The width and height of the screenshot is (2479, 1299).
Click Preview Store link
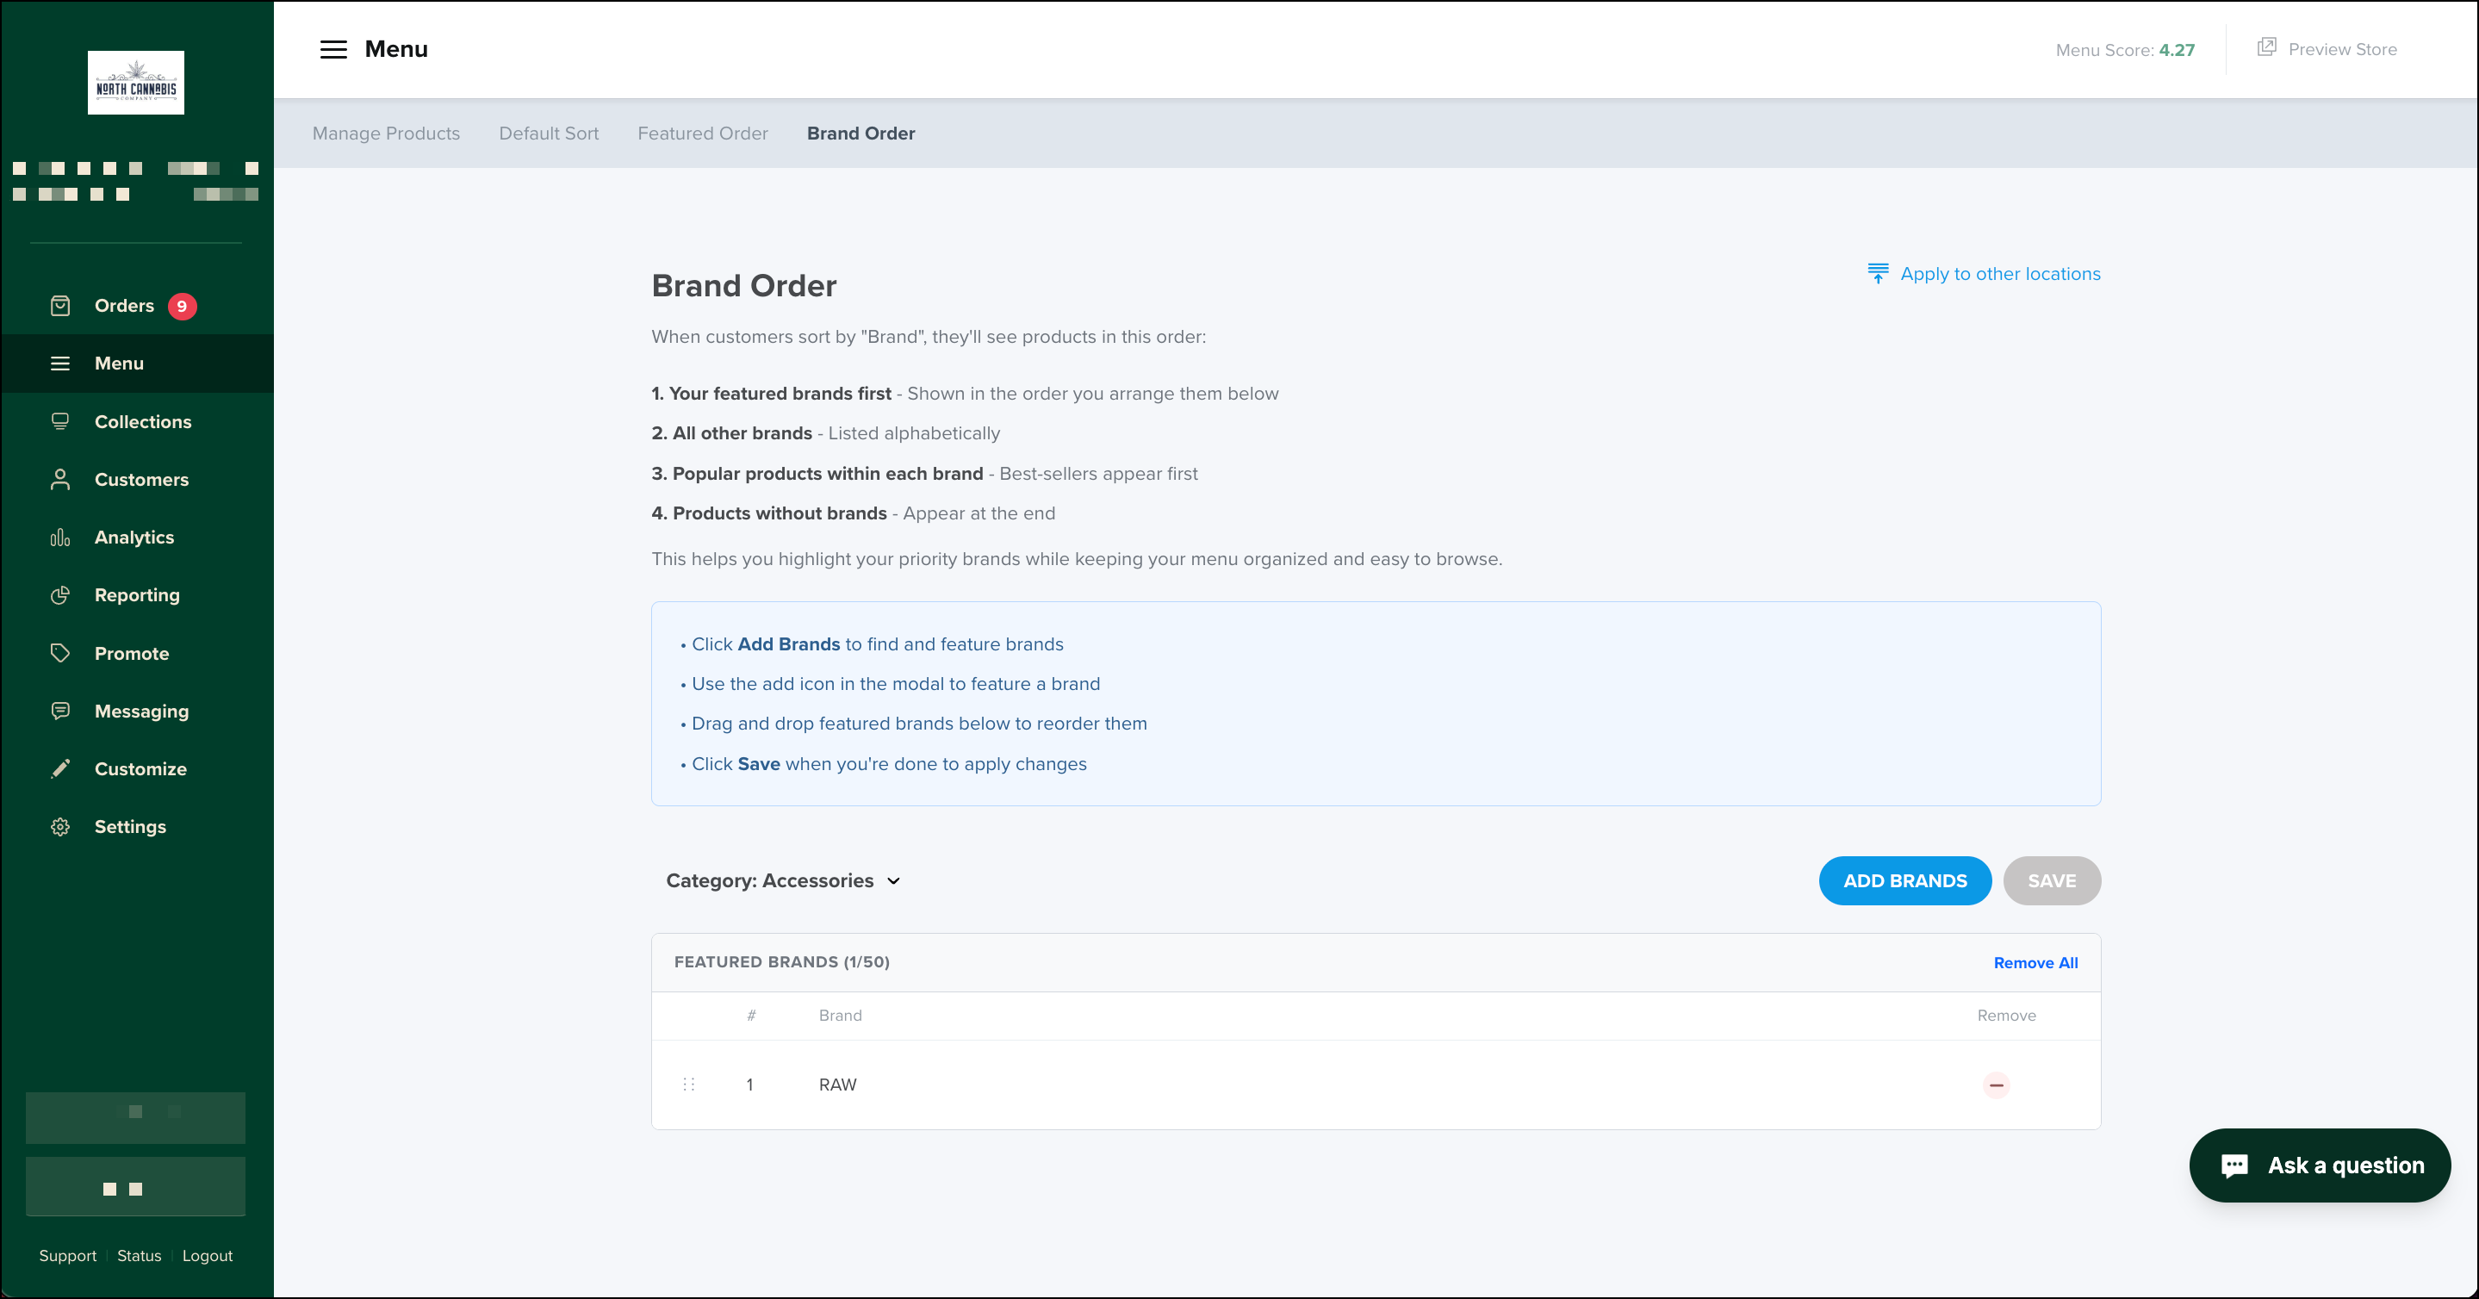(2342, 49)
